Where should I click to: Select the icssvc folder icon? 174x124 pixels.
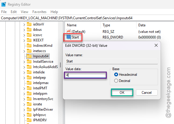tap(29, 35)
